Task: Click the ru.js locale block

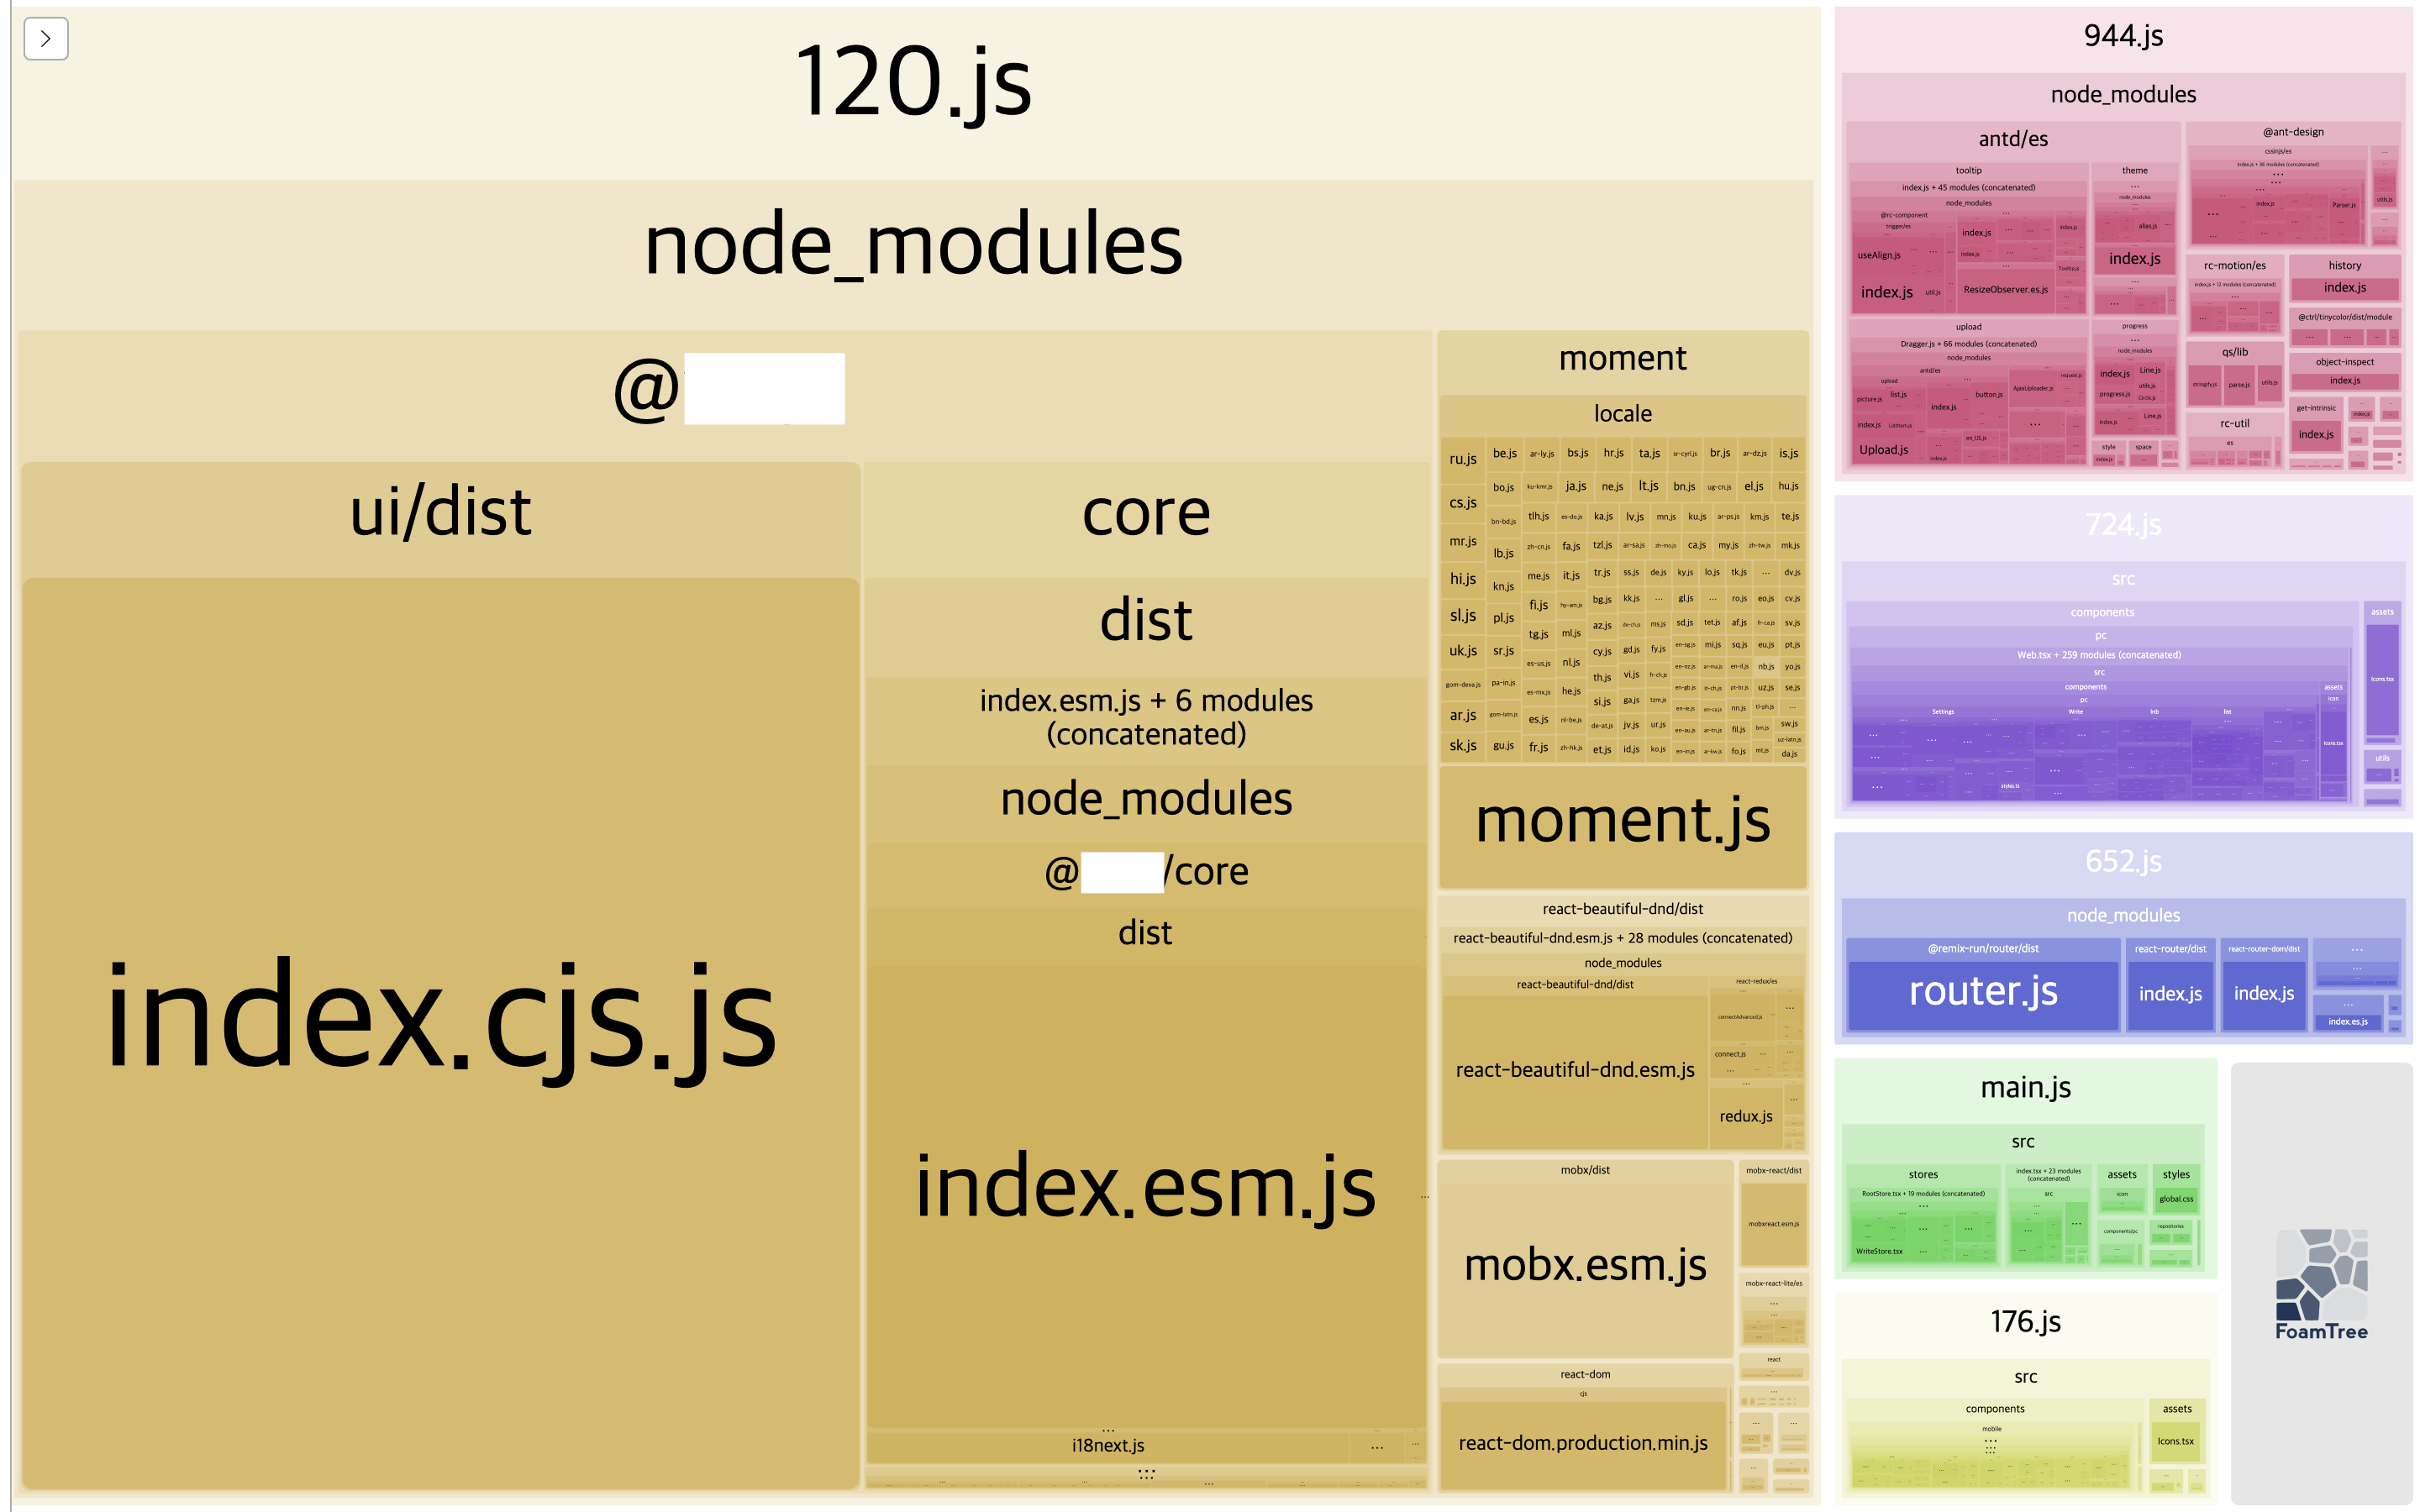Action: pyautogui.click(x=1462, y=459)
